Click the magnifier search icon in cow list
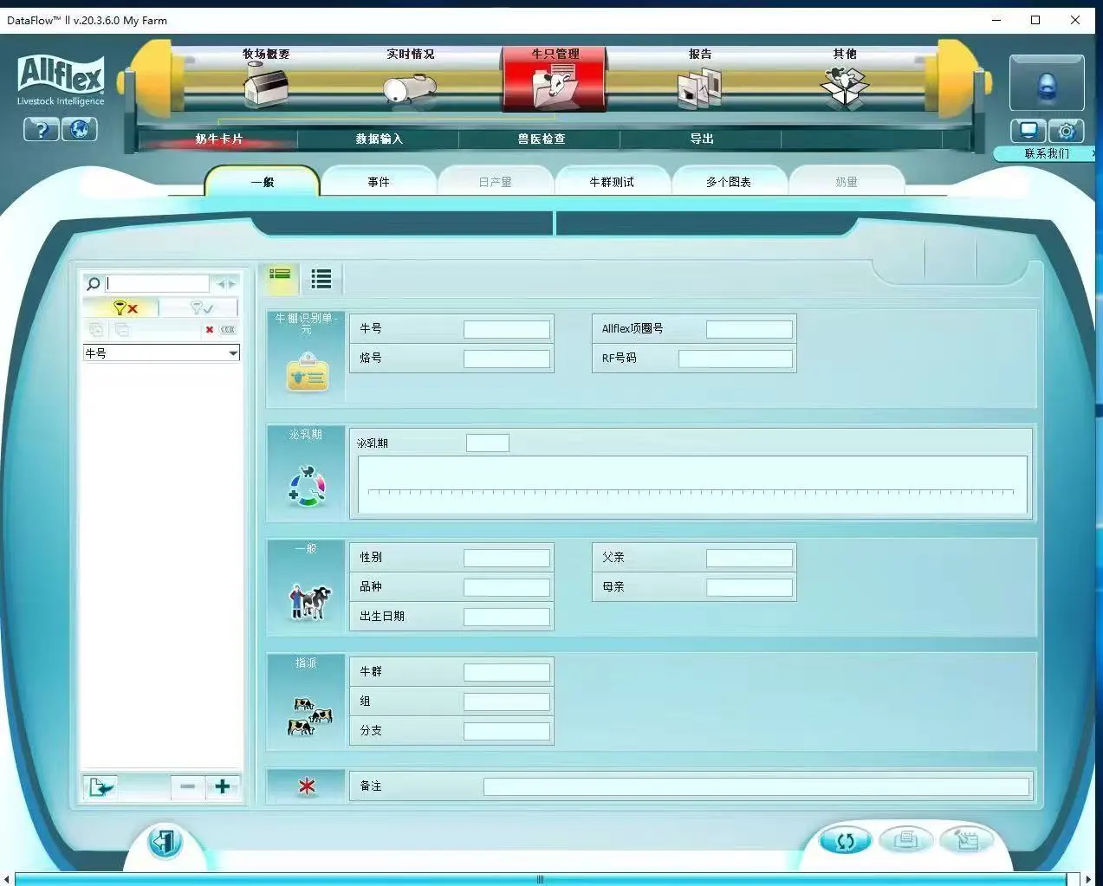The height and width of the screenshot is (886, 1103). (93, 283)
